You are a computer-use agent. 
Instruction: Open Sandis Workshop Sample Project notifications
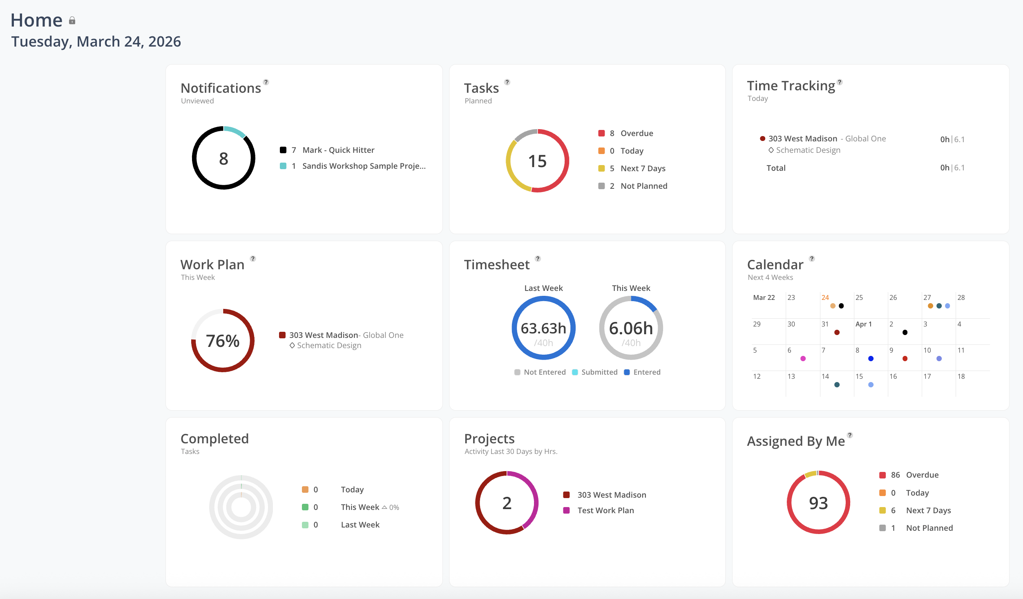click(363, 166)
